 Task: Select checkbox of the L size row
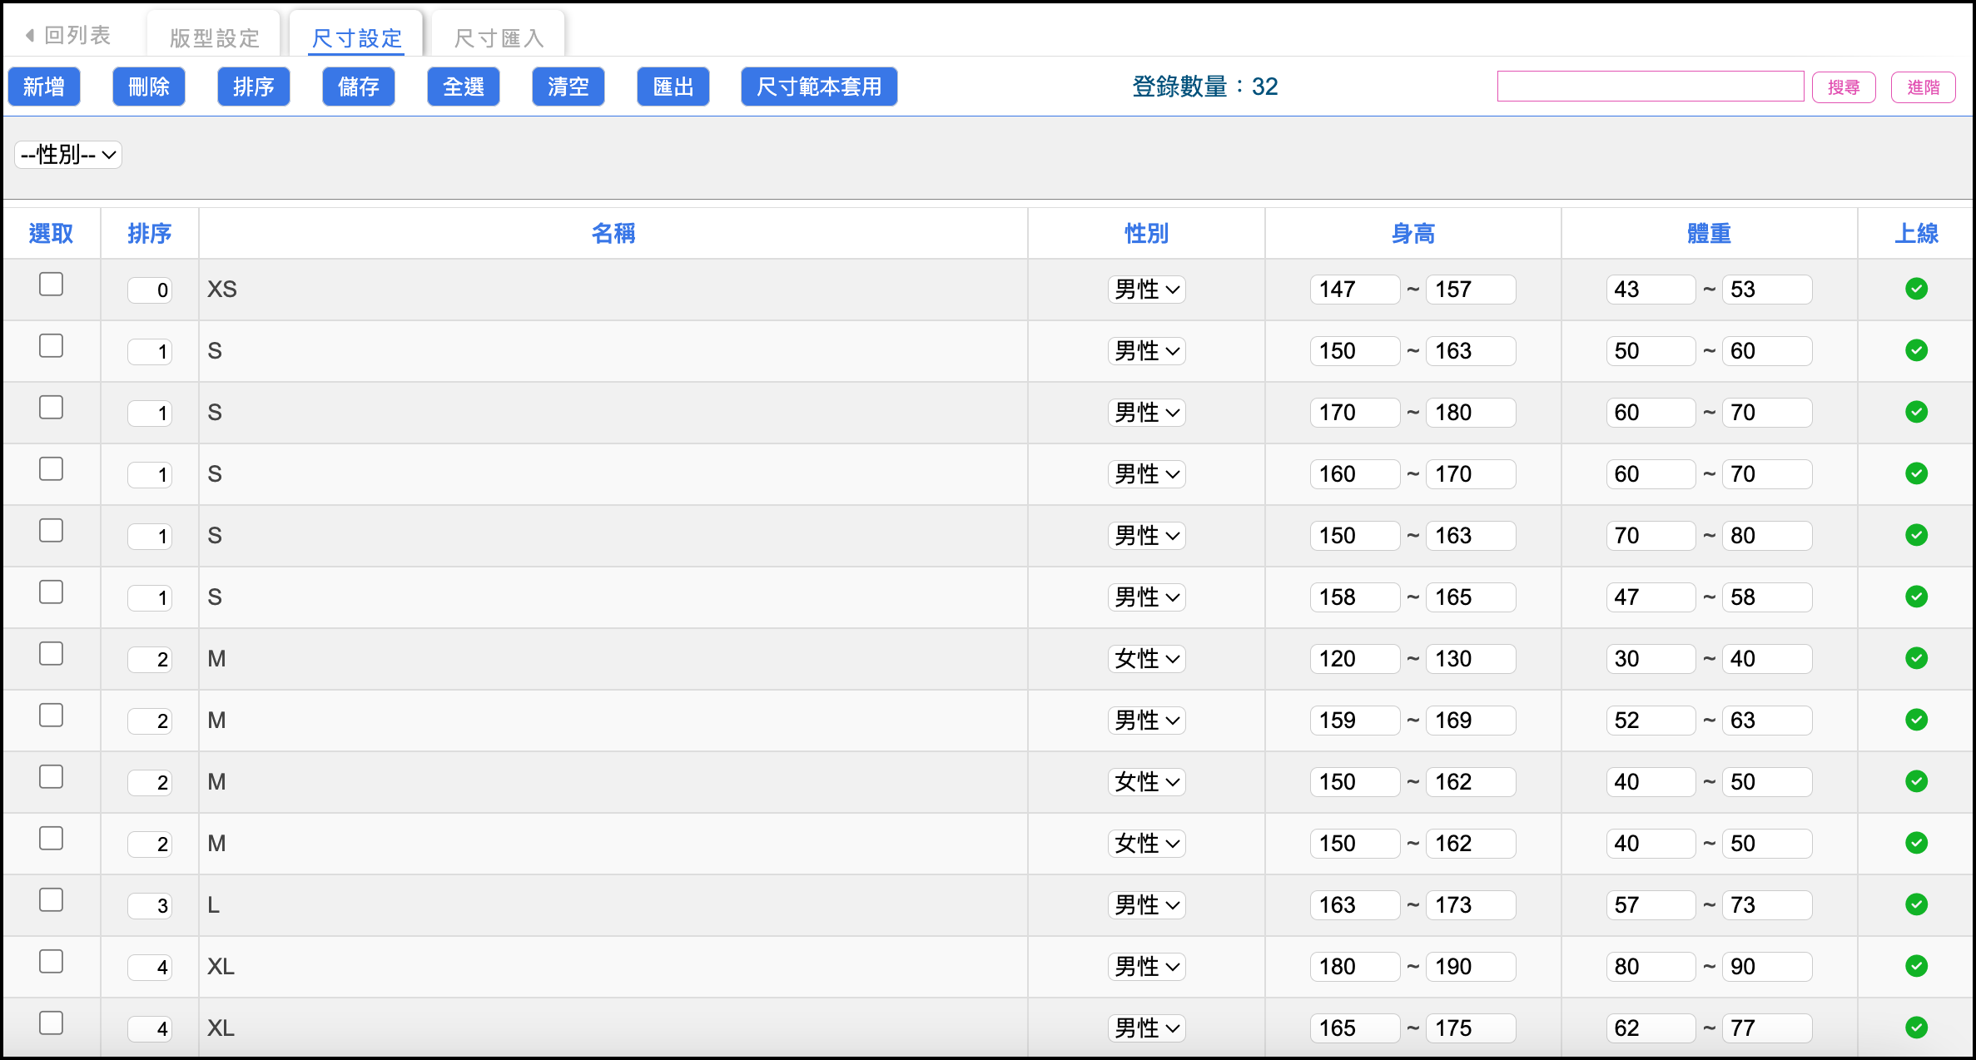pos(51,899)
